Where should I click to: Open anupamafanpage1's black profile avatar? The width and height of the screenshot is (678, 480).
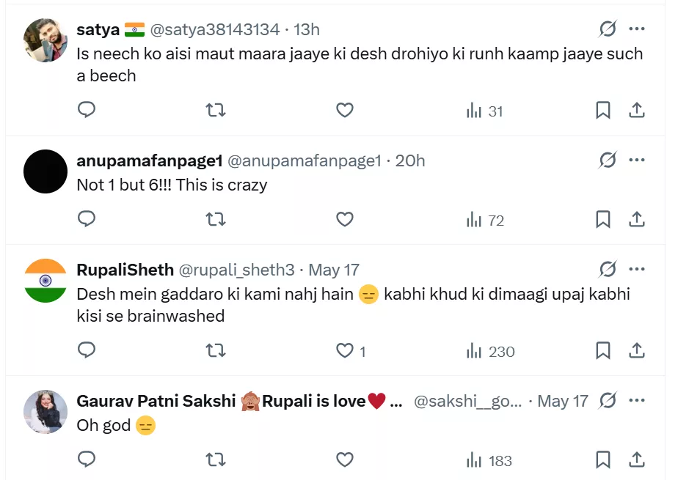pyautogui.click(x=45, y=171)
